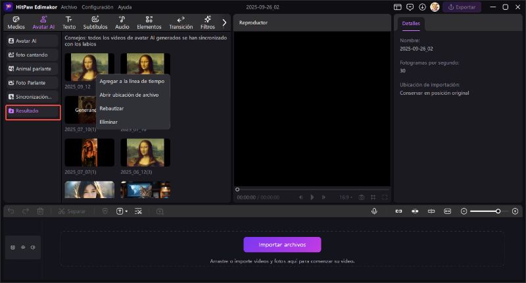The height and width of the screenshot is (283, 526).
Task: Zoom in the timeline with plus icon
Action: pyautogui.click(x=515, y=211)
